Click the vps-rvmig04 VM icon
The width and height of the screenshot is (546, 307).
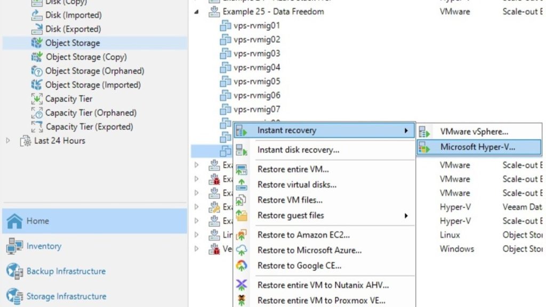click(226, 67)
